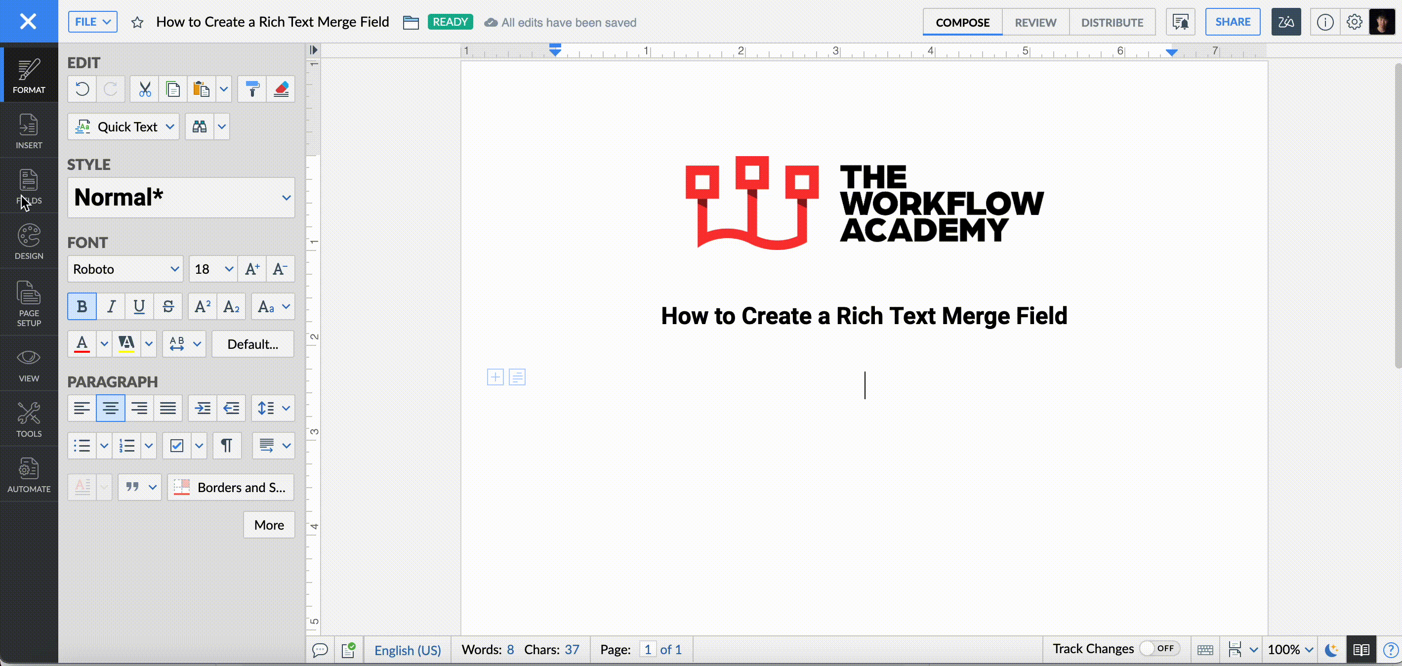Image resolution: width=1402 pixels, height=666 pixels.
Task: Open the FILE dropdown menu
Action: point(92,22)
